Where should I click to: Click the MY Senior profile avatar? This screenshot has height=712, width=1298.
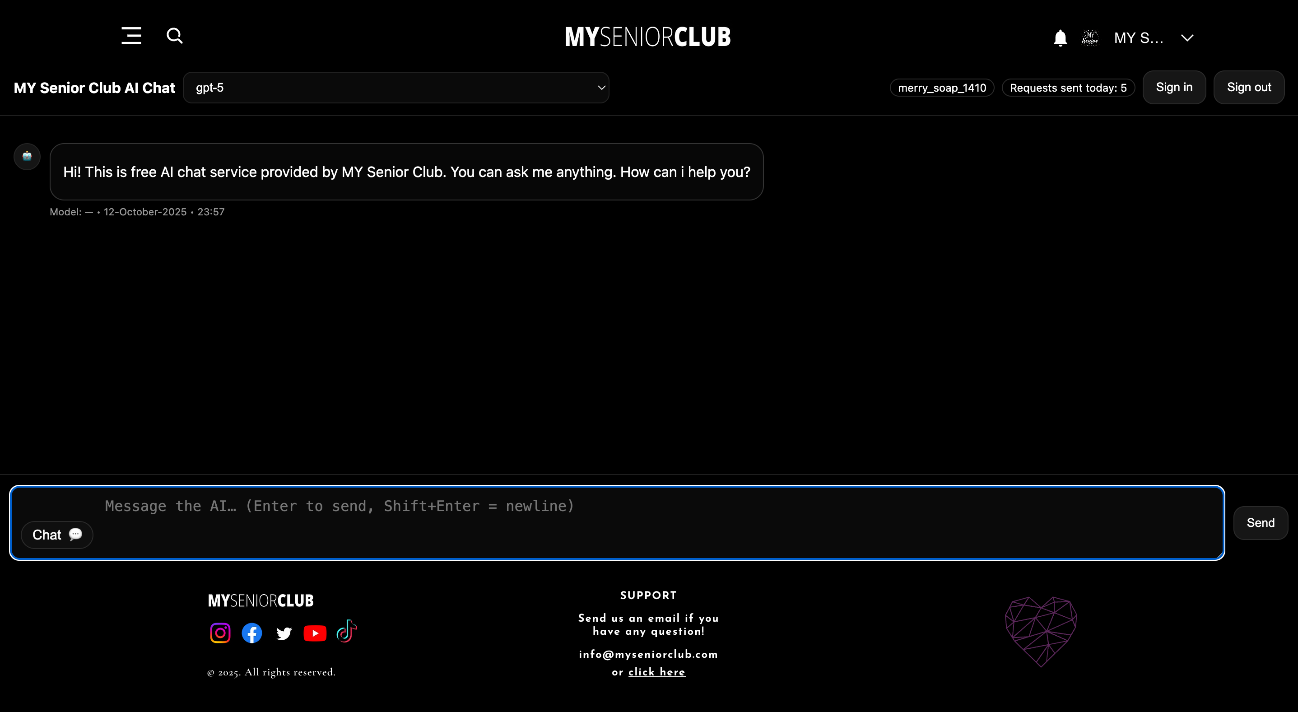click(x=1090, y=38)
